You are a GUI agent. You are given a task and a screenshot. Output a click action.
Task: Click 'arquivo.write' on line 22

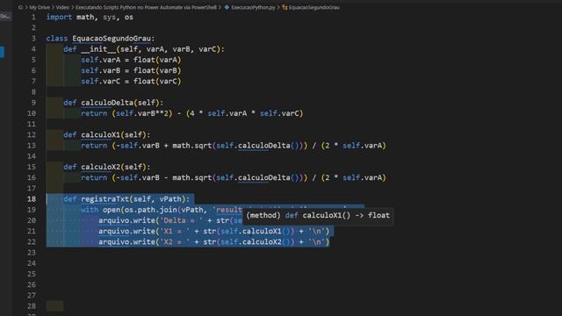point(126,242)
